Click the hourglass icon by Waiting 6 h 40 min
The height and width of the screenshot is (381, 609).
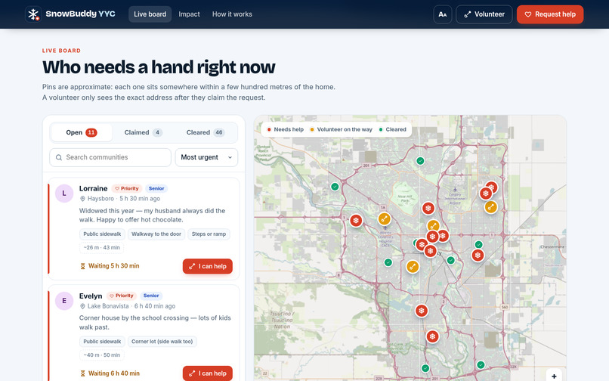(82, 373)
